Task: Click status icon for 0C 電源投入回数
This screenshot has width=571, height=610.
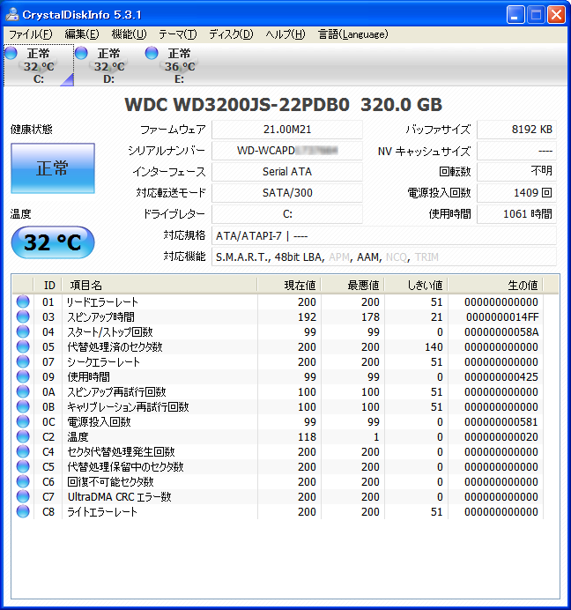Action: click(23, 421)
